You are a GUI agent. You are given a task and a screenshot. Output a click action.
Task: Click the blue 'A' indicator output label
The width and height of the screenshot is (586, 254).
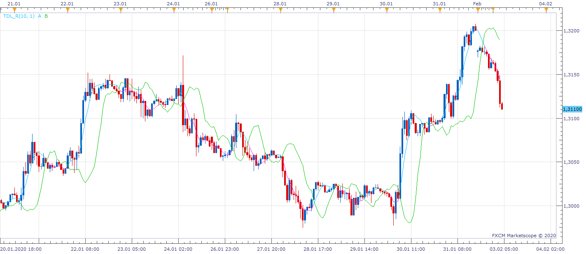click(x=40, y=16)
